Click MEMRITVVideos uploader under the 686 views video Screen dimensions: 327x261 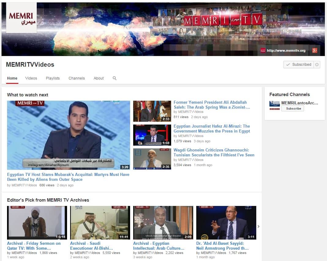point(24,185)
